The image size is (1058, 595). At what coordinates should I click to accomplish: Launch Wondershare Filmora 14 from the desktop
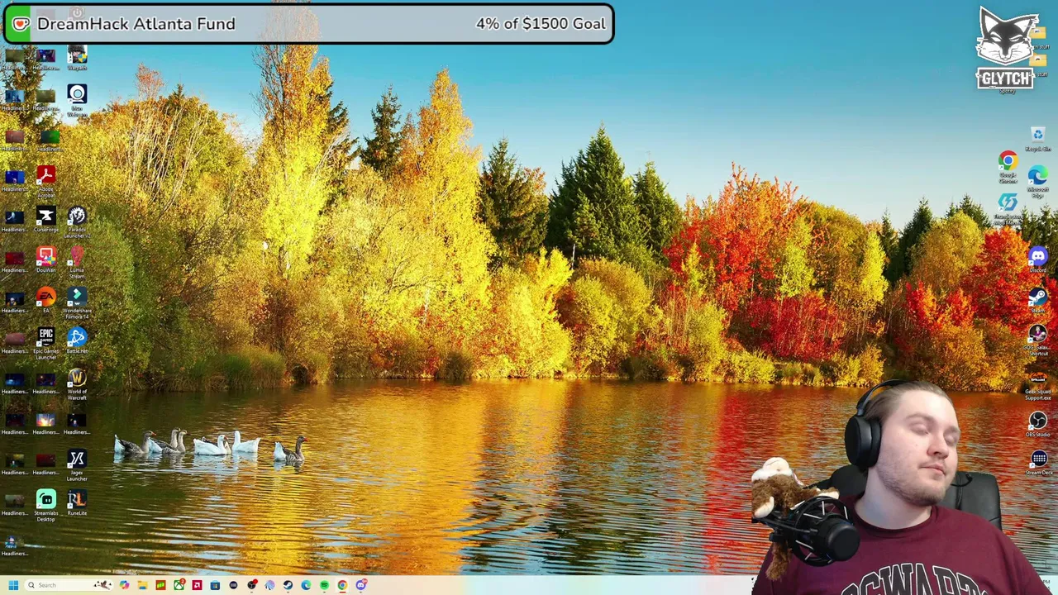click(x=77, y=302)
